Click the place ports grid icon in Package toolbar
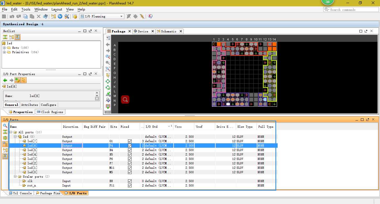The image size is (380, 204). click(108, 106)
